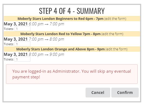Click the Step 4 of 4 - Summary heading

coord(72,11)
